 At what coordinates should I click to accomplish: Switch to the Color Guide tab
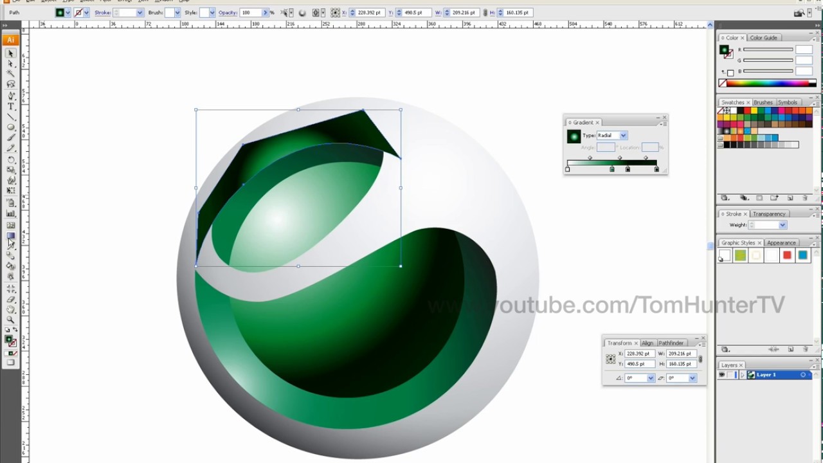pos(763,38)
